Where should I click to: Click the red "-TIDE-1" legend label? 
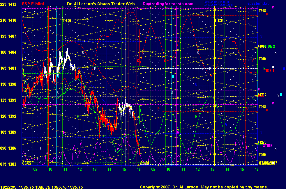[268, 71]
